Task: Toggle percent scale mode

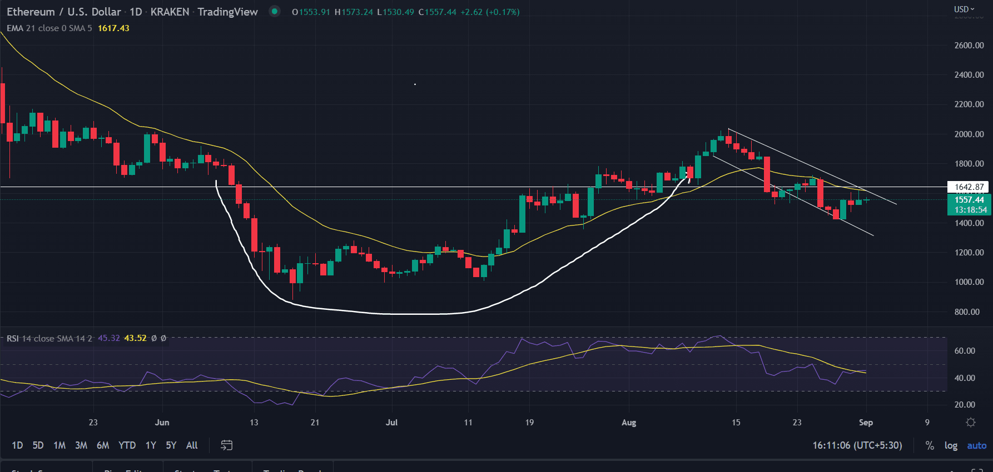Action: pos(929,445)
